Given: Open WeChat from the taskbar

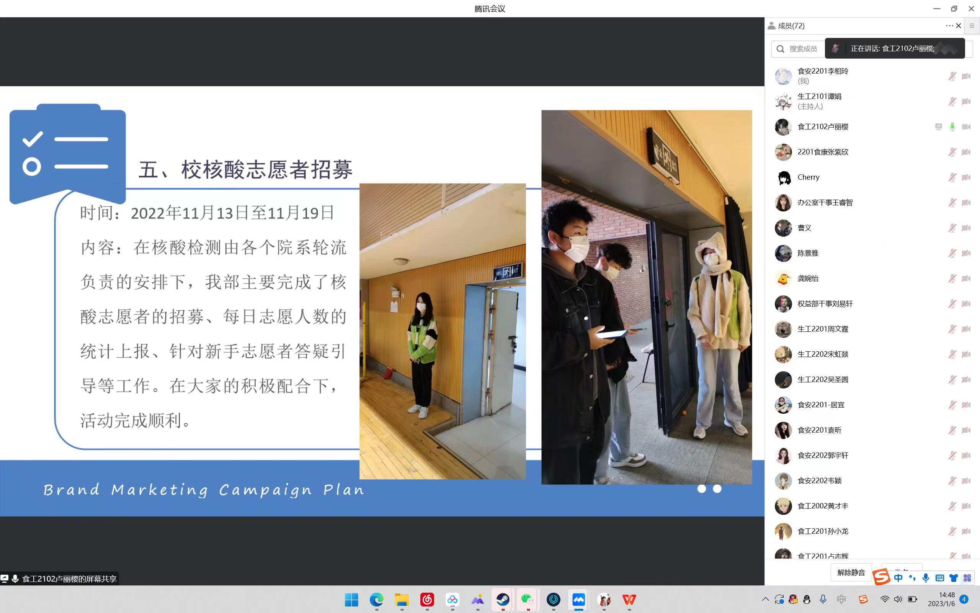Looking at the screenshot, I should click(528, 599).
